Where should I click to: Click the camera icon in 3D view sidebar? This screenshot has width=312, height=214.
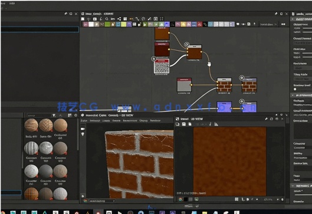83,129
